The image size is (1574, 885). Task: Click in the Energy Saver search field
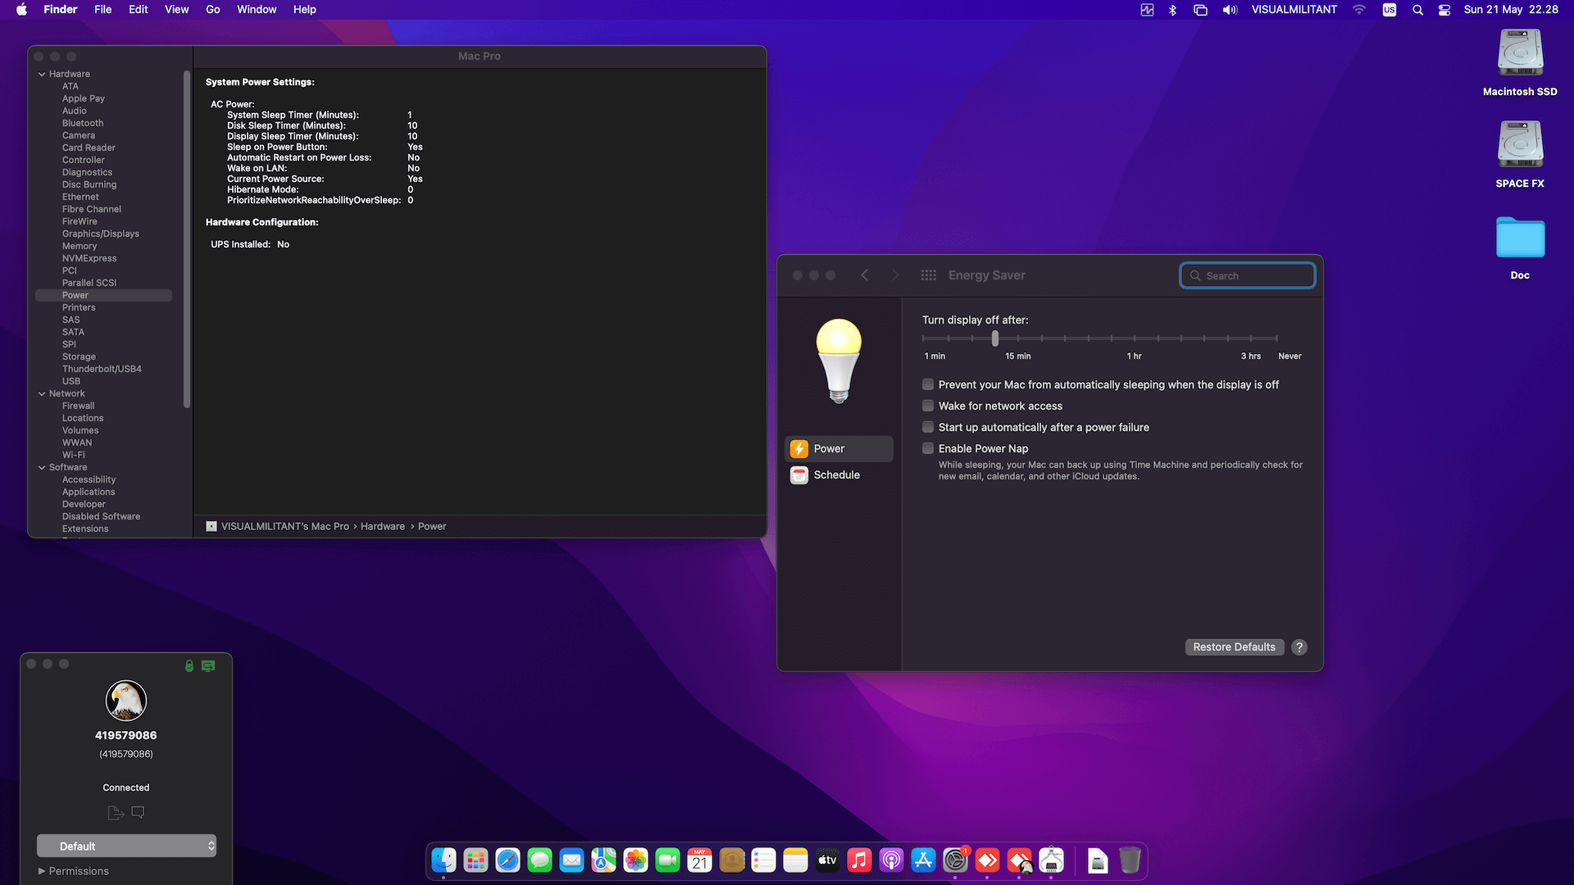click(x=1248, y=275)
